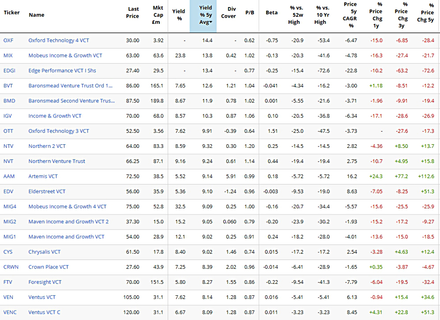Open Chrysalis VCT link
This screenshot has width=440, height=320.
tap(45, 252)
